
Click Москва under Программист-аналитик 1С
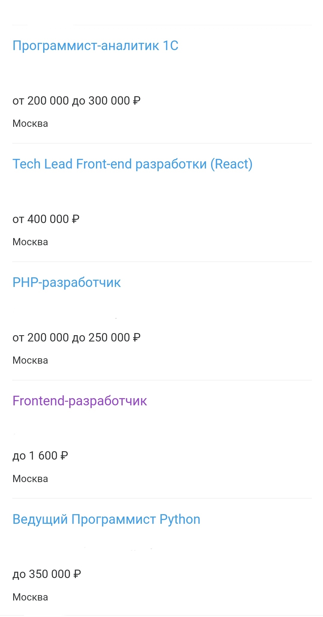(x=30, y=124)
